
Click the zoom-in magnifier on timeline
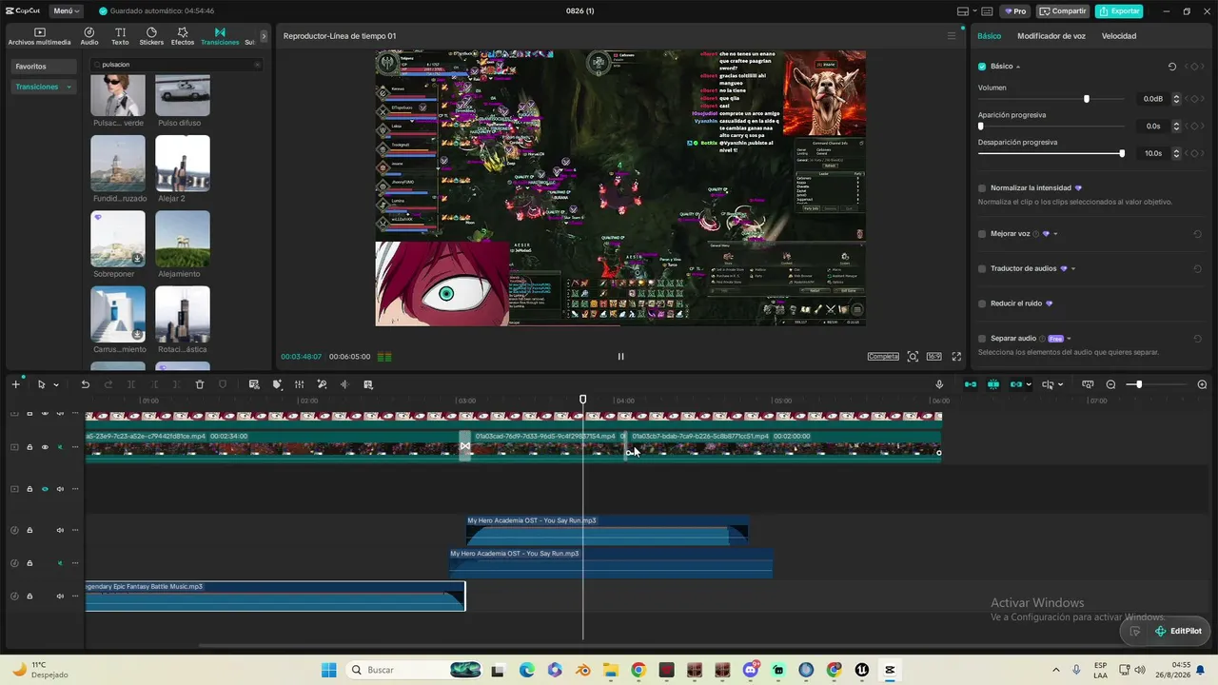click(1202, 384)
